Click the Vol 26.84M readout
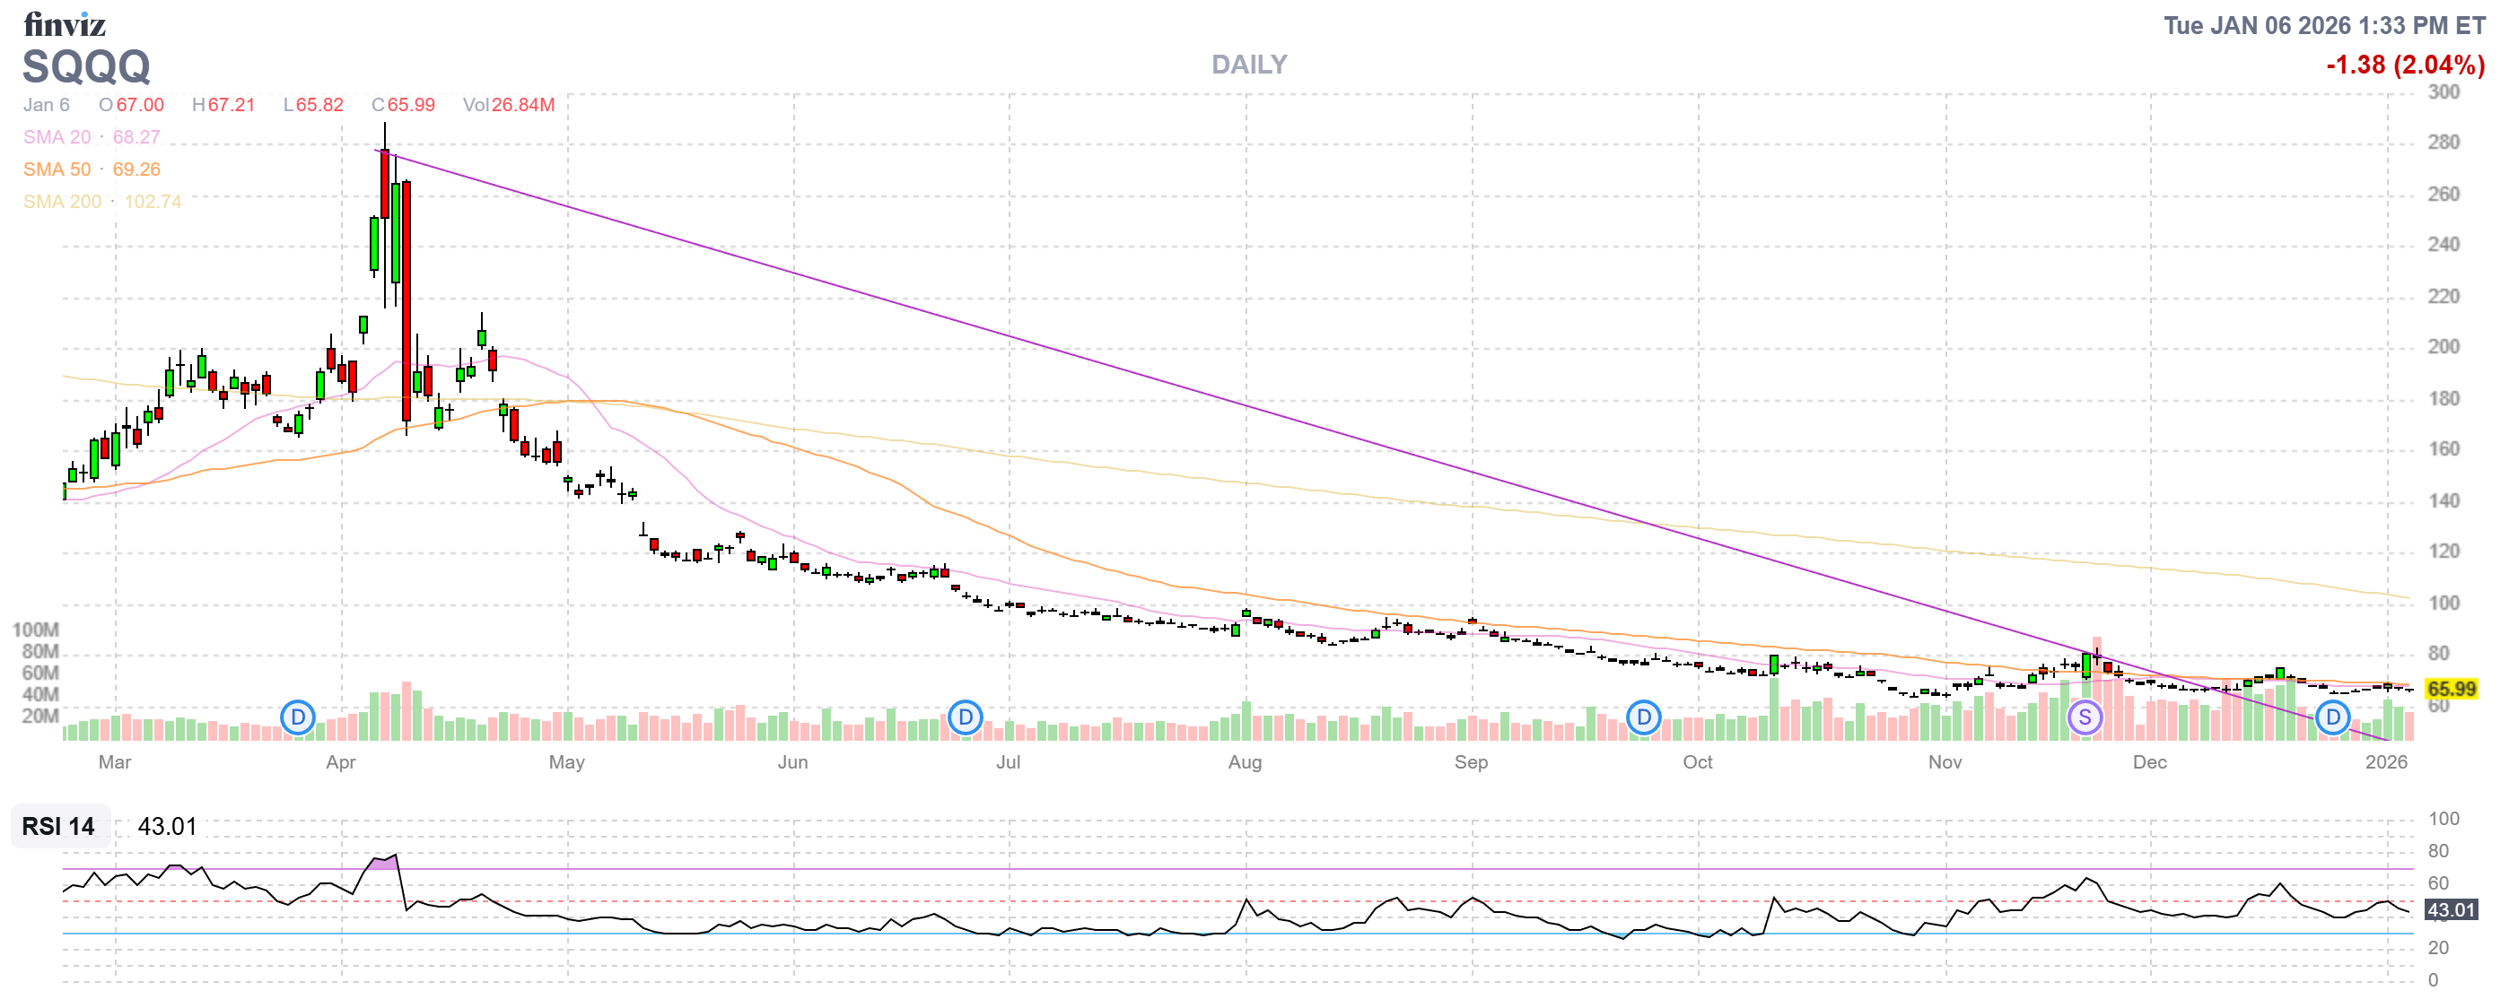This screenshot has width=2509, height=1008. click(509, 104)
